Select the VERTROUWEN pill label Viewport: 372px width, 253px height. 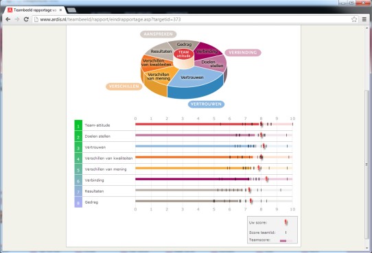coord(206,104)
